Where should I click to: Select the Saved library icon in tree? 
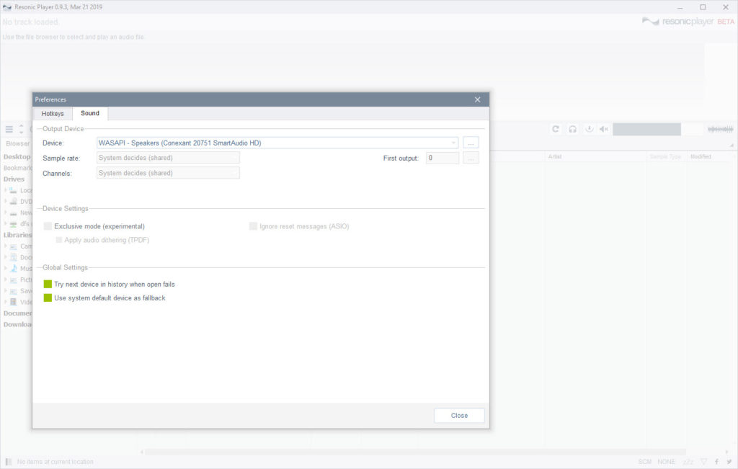(13, 291)
